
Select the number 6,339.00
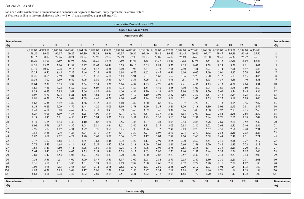coord(243,50)
